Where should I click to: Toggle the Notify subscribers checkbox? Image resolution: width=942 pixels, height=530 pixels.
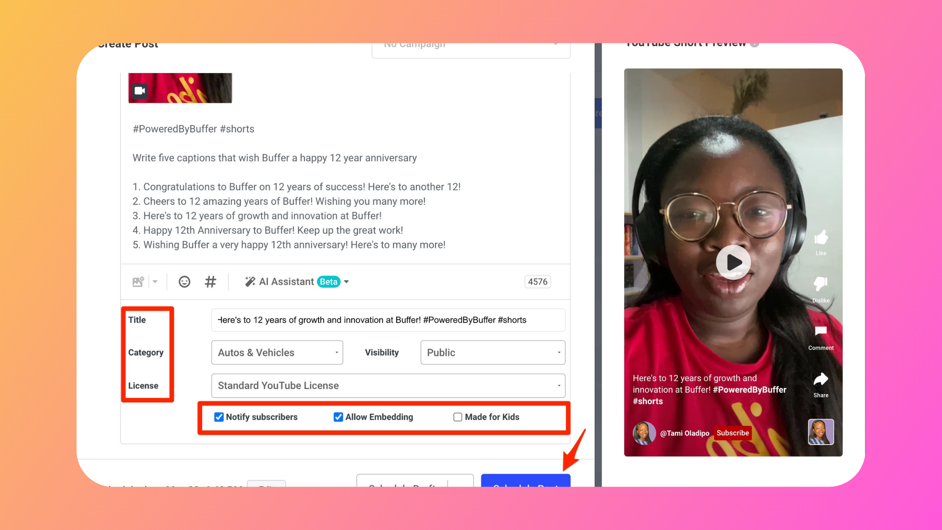[219, 417]
